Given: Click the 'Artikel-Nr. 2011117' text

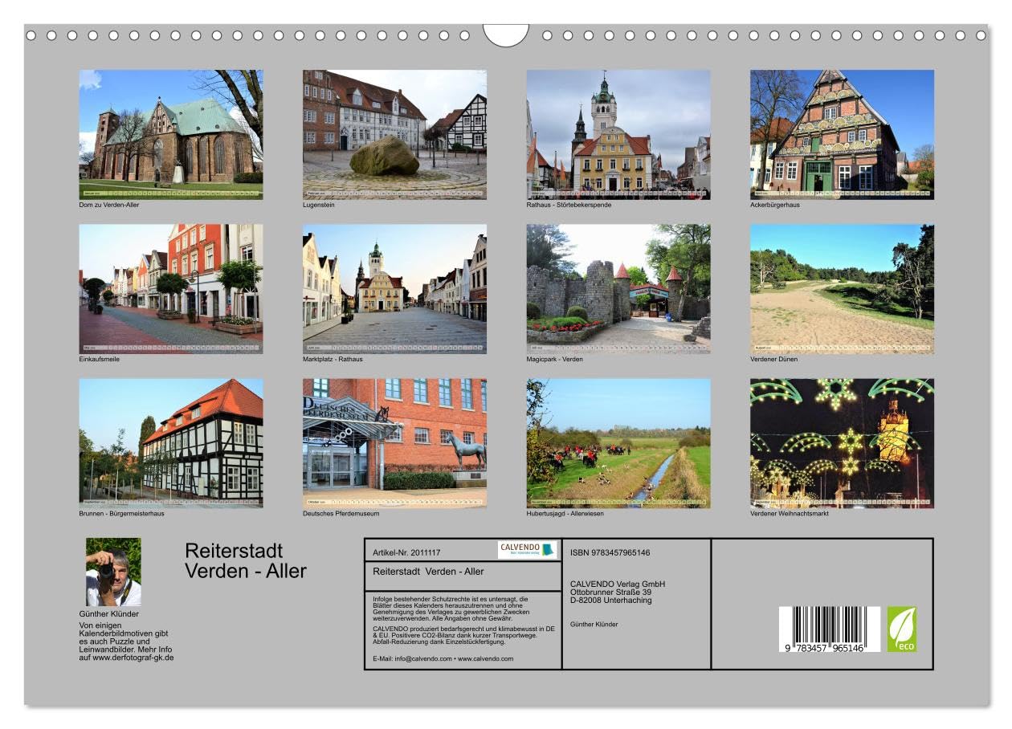Looking at the screenshot, I should (407, 553).
